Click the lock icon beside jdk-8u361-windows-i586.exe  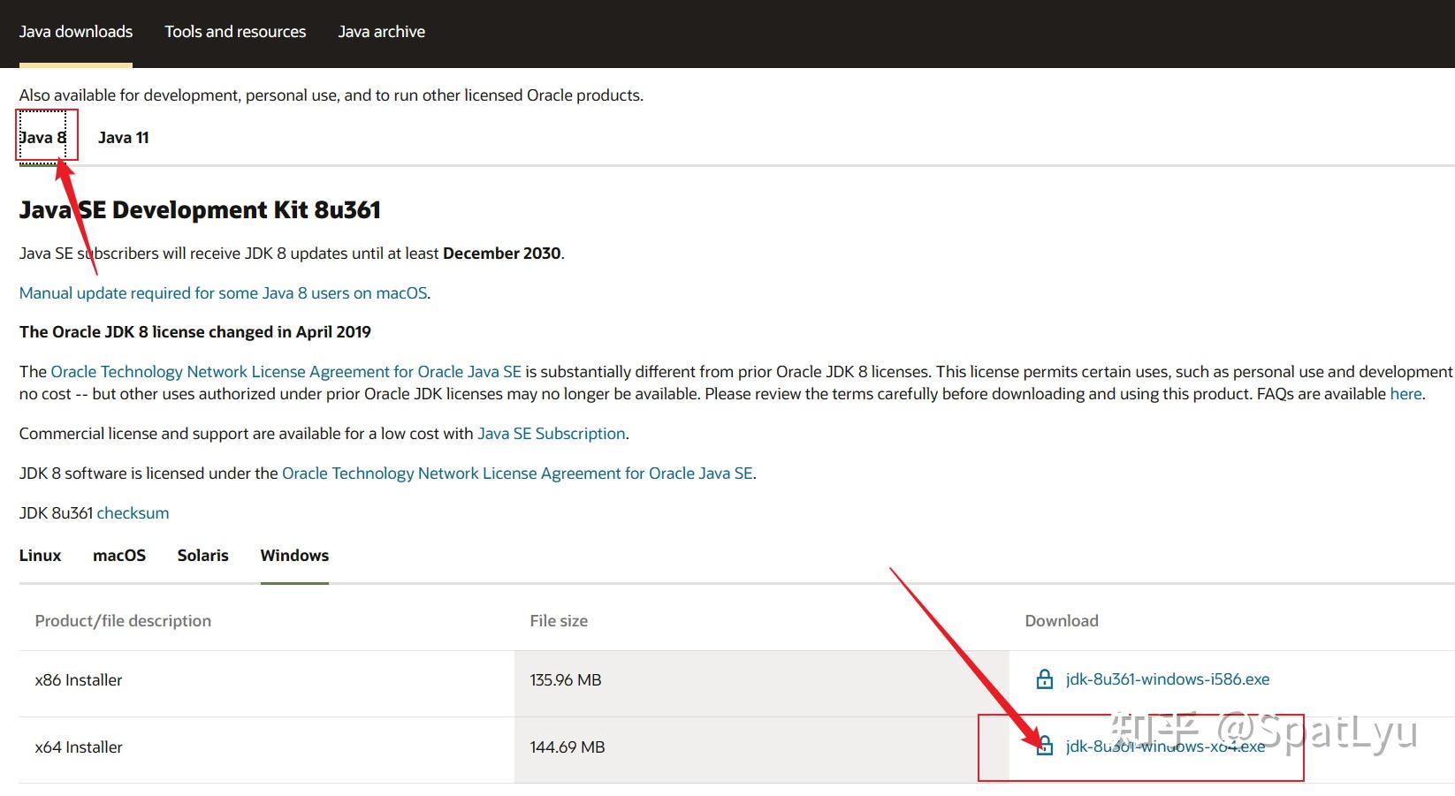[1044, 679]
